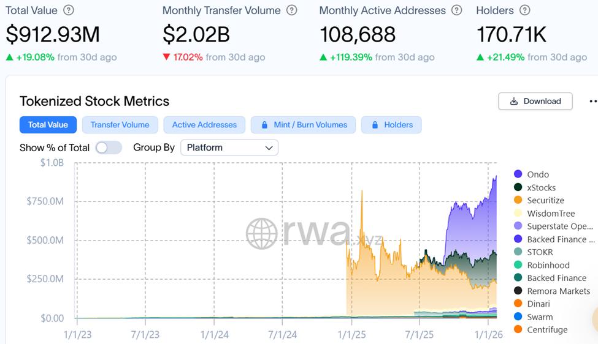Open the more options ellipsis menu

coord(592,102)
